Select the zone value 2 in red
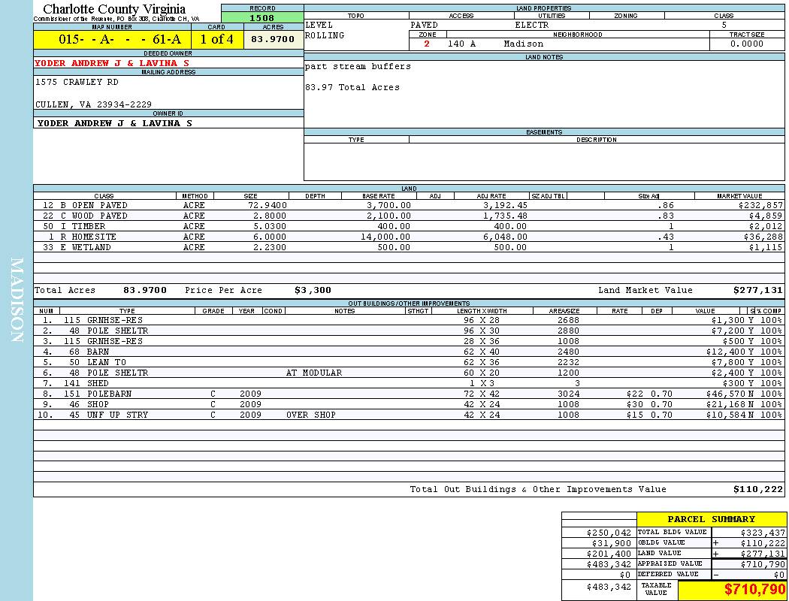The width and height of the screenshot is (789, 601). [427, 44]
